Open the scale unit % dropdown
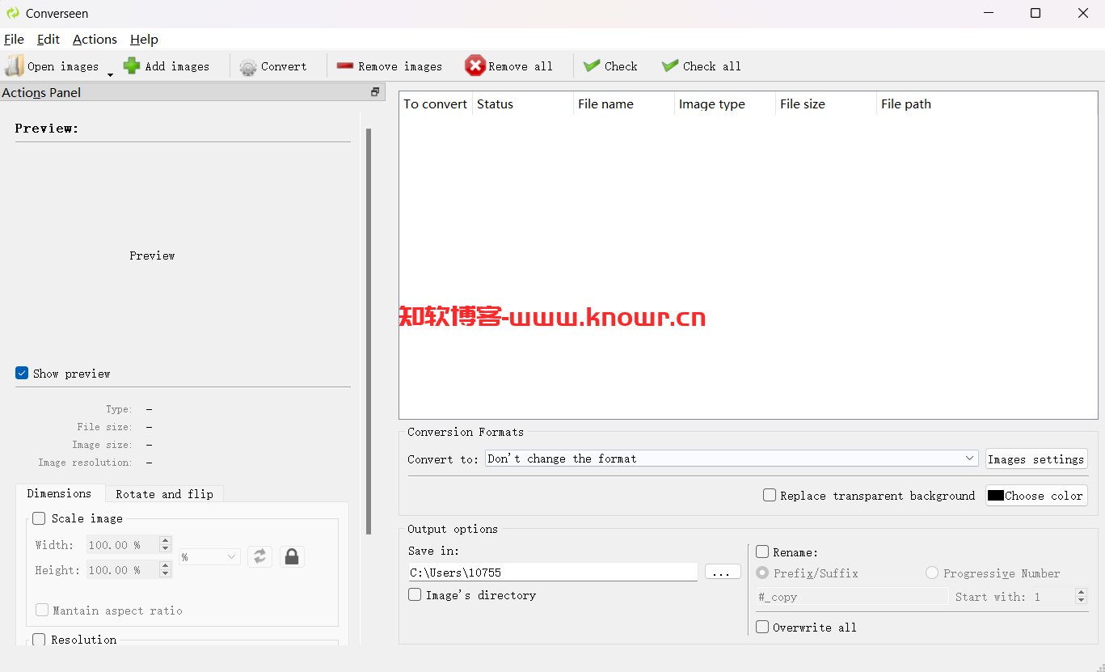The width and height of the screenshot is (1105, 672). 209,557
